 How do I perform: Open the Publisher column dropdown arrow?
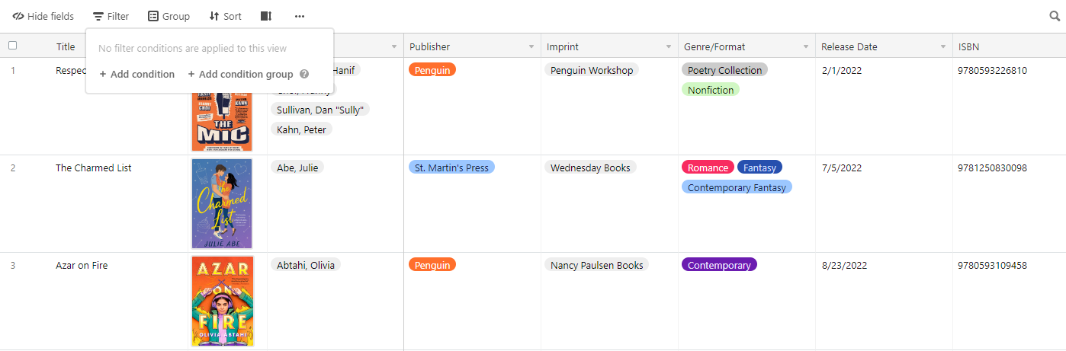tap(531, 47)
